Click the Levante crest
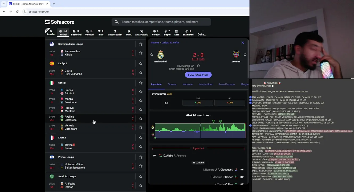The image size is (354, 192). tap(236, 55)
